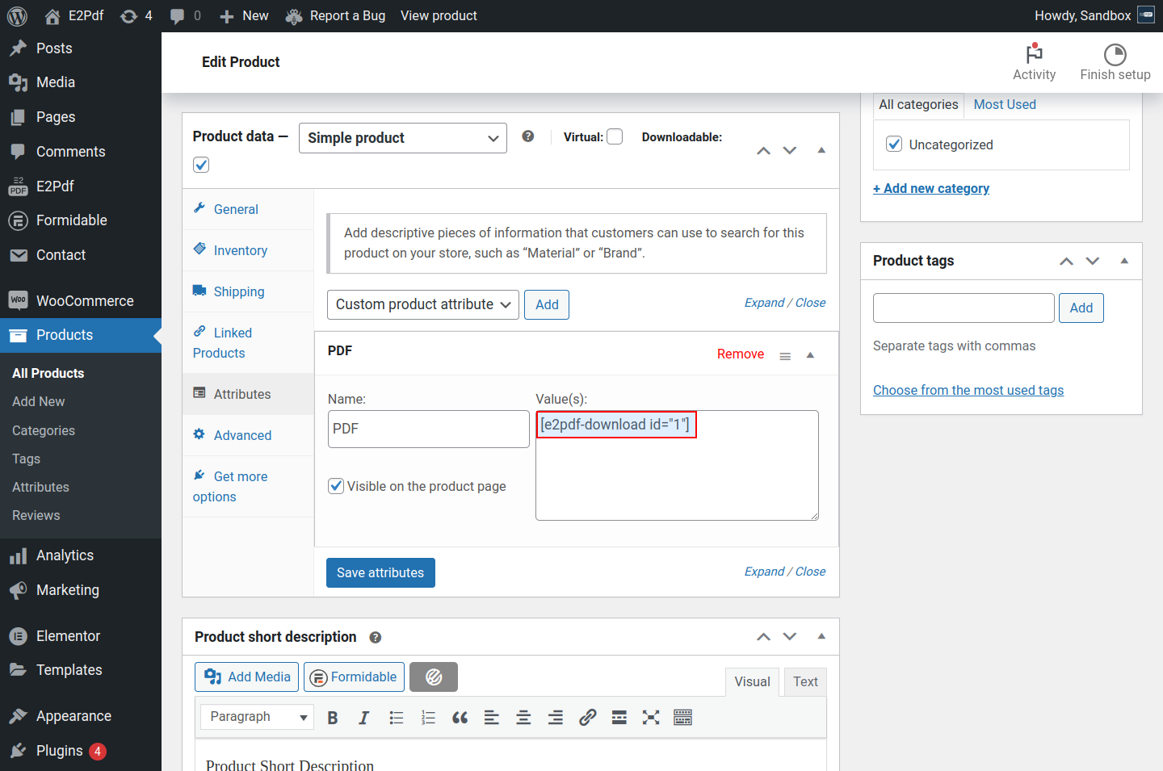Switch to the Text editor tab

[x=804, y=681]
